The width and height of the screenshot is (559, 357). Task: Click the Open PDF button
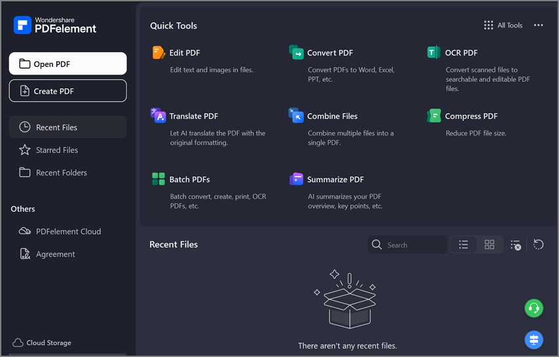click(67, 64)
